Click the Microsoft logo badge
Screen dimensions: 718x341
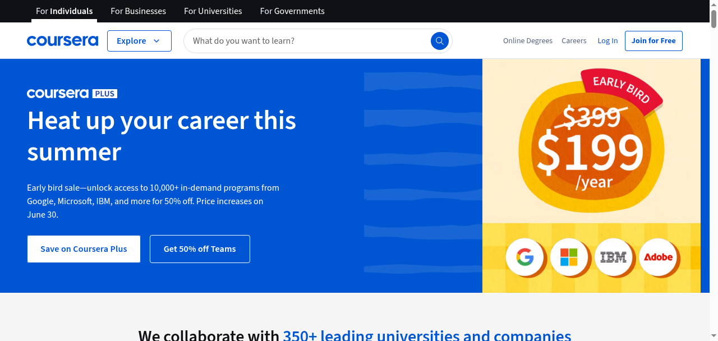click(569, 257)
